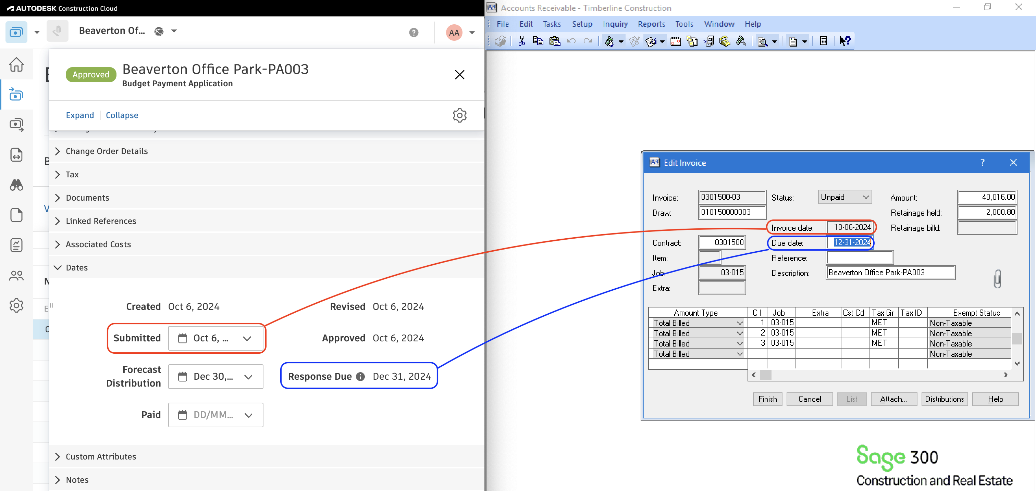Screen dimensions: 1036x491
Task: Click the Reference input field
Action: click(x=860, y=257)
